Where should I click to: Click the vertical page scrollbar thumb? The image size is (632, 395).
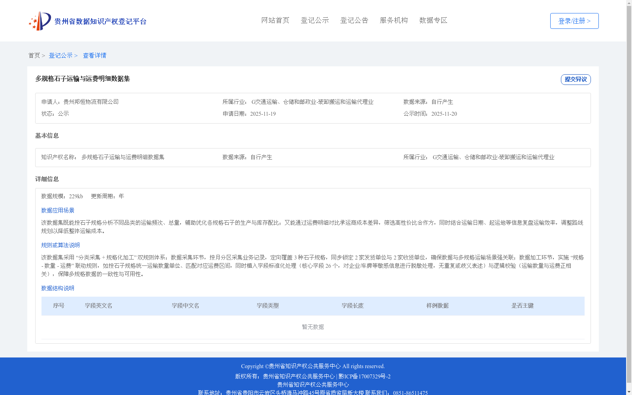pos(629,194)
